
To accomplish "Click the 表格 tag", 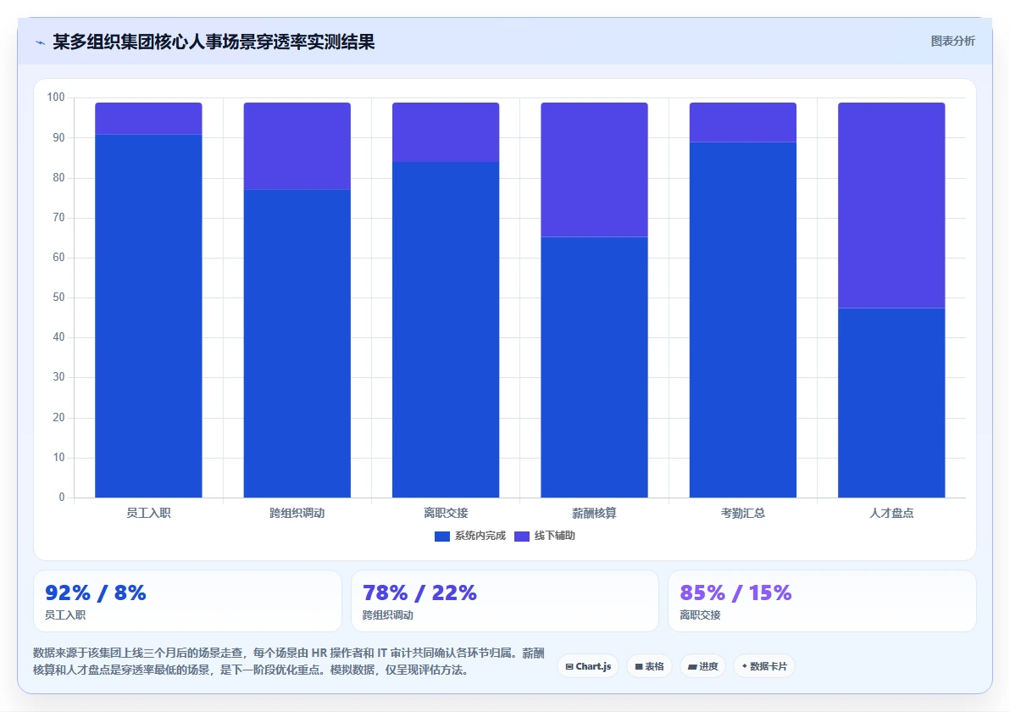I will (x=649, y=666).
